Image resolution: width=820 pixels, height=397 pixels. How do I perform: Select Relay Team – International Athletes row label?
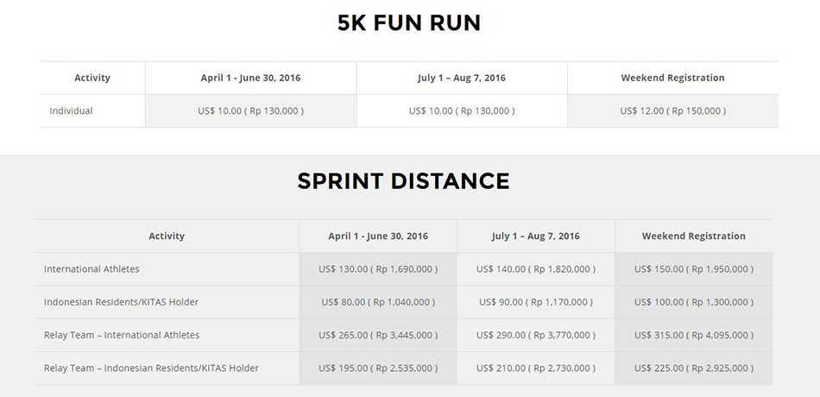click(122, 335)
